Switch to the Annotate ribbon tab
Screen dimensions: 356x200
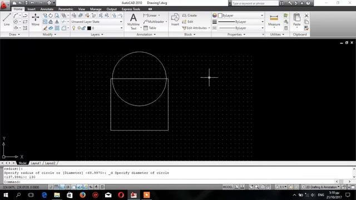tap(47, 9)
